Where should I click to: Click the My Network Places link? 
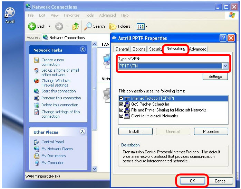click(57, 149)
